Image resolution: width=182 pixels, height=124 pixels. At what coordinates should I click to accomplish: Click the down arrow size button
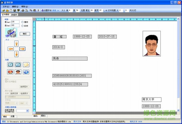coord(16,54)
